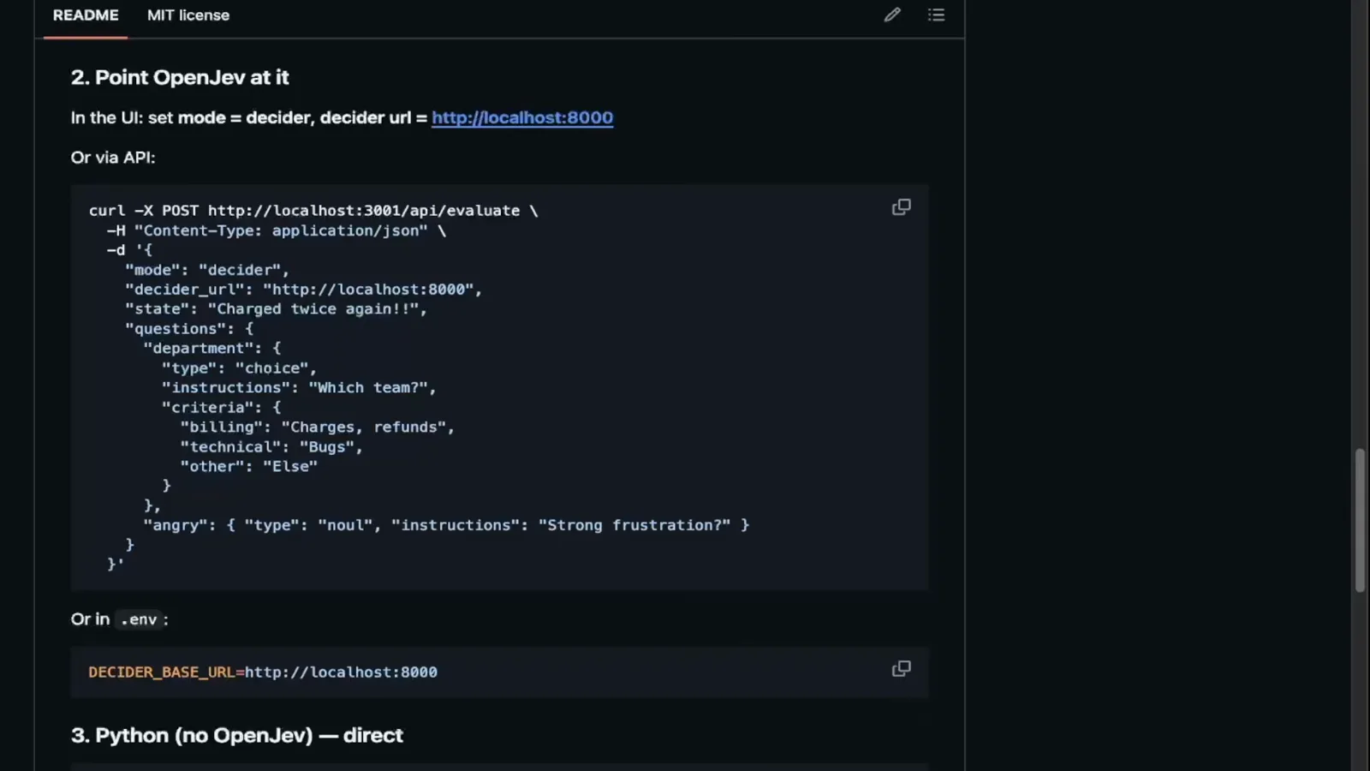Click the '"type": "choice"' line
This screenshot has height=771, width=1370.
239,368
